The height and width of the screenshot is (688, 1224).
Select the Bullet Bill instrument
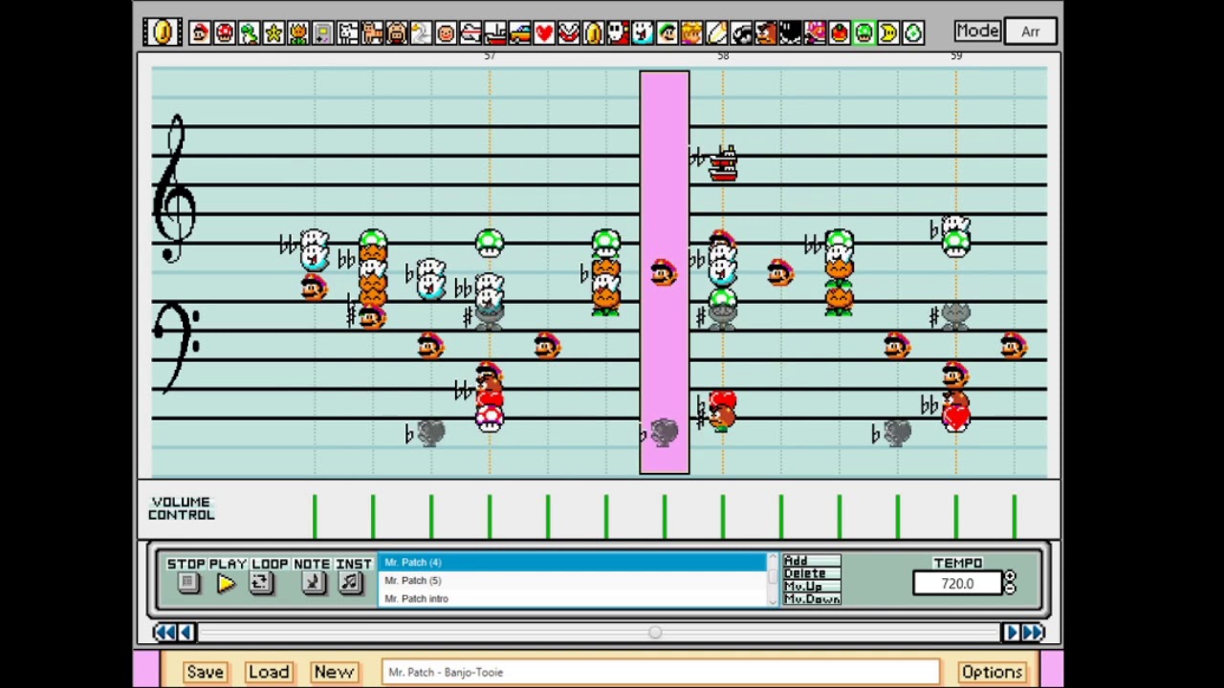coord(741,32)
